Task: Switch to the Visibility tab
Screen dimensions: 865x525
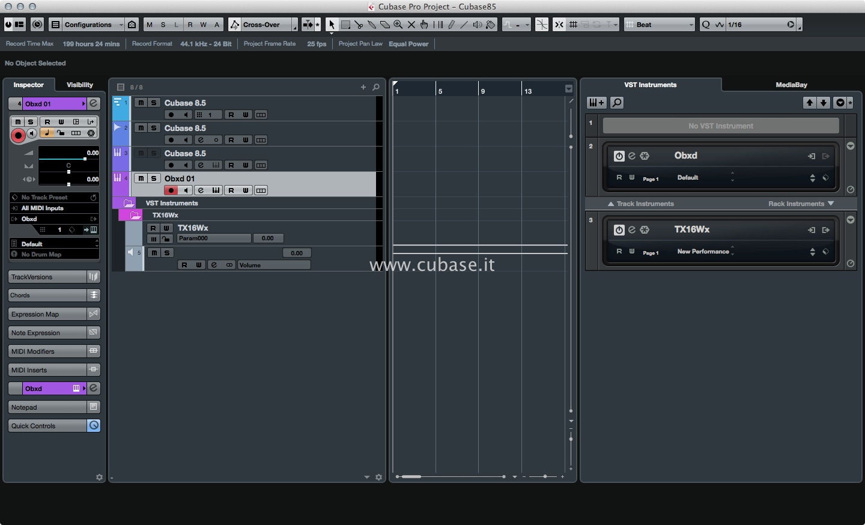Action: point(80,85)
